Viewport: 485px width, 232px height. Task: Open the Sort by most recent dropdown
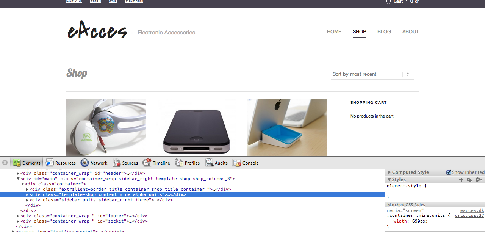[x=372, y=74]
